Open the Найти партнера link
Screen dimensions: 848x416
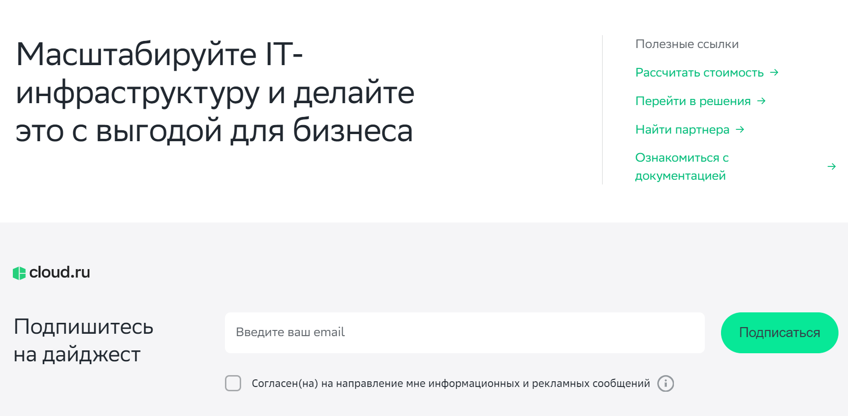(682, 129)
